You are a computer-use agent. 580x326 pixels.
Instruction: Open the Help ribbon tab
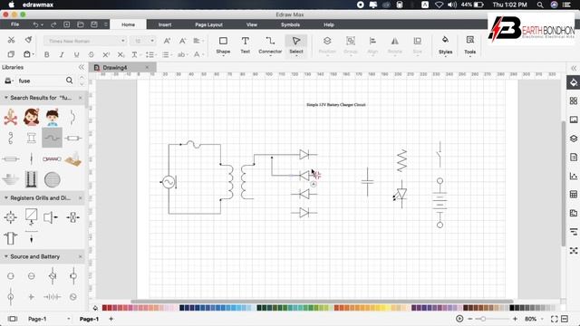328,24
